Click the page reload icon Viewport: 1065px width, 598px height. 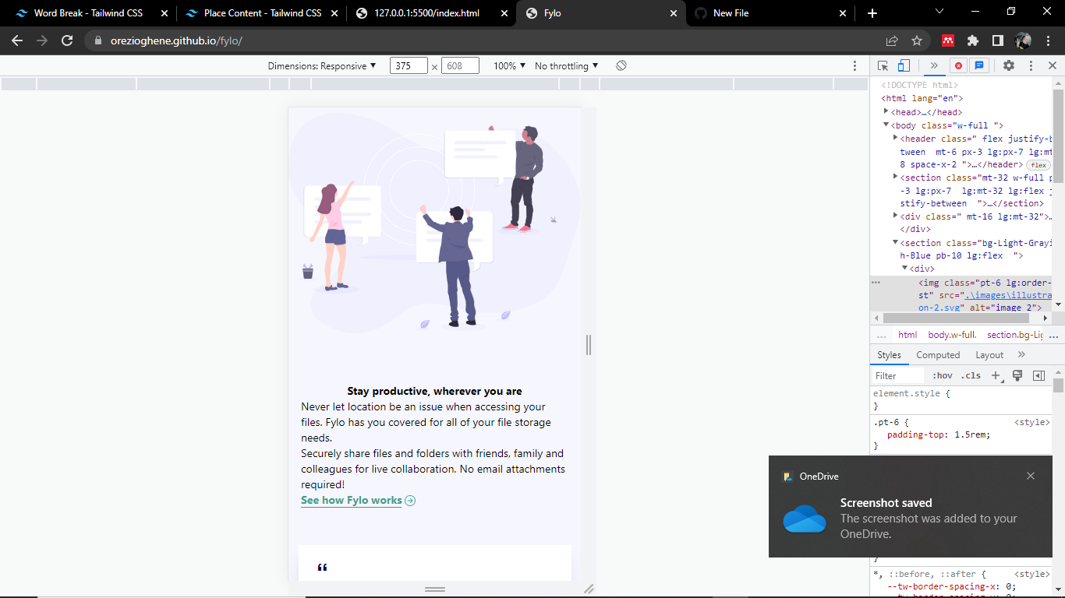66,40
